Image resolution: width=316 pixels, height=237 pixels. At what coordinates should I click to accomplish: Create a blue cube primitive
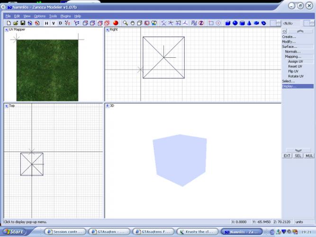coord(227,23)
